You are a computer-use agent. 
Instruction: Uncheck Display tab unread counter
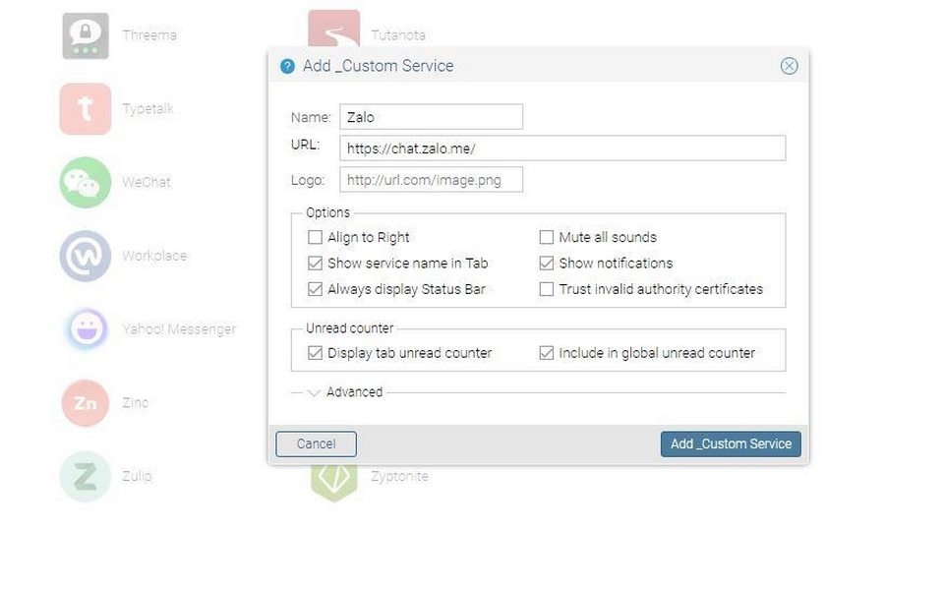pyautogui.click(x=316, y=353)
